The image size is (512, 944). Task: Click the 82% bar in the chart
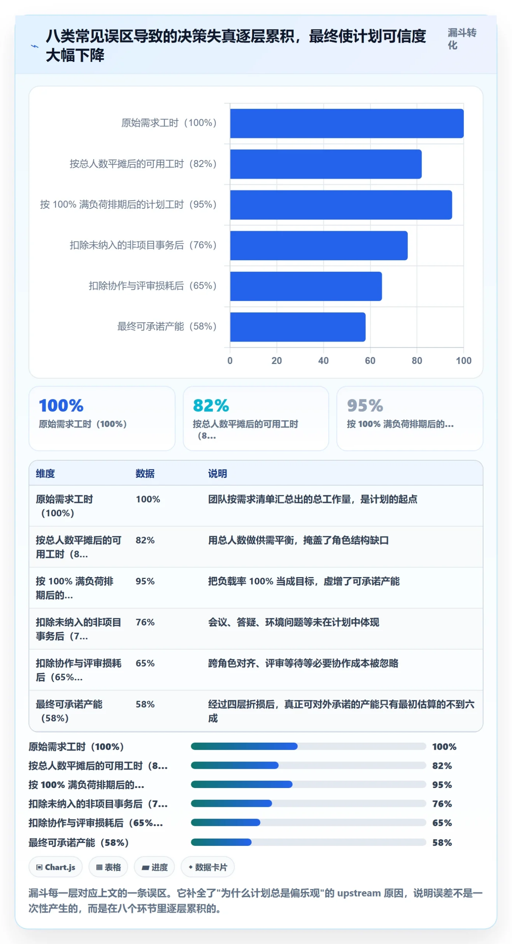click(326, 164)
